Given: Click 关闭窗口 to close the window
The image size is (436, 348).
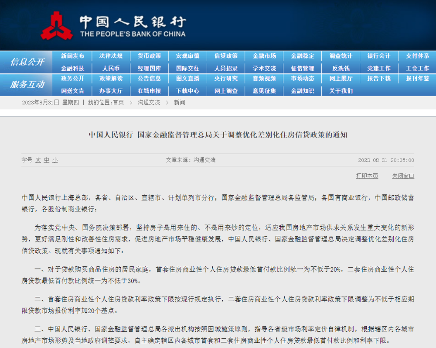Looking at the screenshot, I should [403, 176].
